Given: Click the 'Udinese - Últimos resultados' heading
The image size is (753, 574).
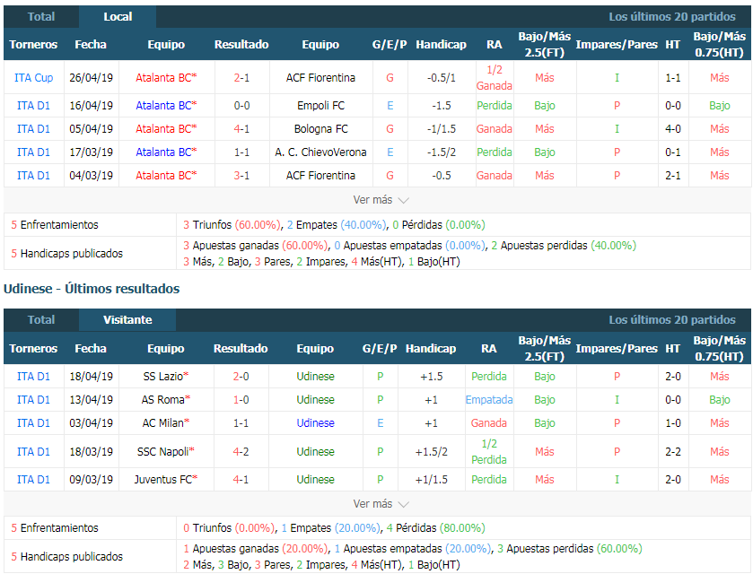Looking at the screenshot, I should click(92, 289).
